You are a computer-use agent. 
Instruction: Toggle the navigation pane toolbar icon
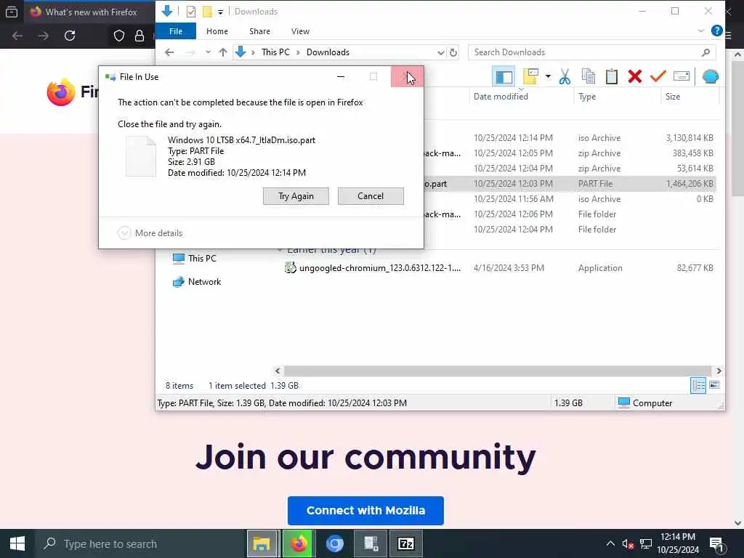[x=504, y=77]
